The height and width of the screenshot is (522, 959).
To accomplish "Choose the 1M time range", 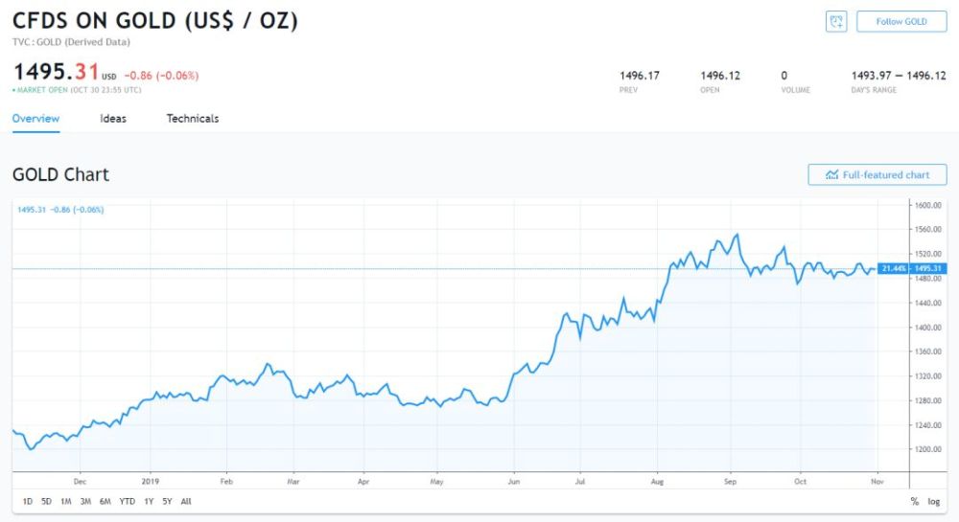I will coord(66,501).
